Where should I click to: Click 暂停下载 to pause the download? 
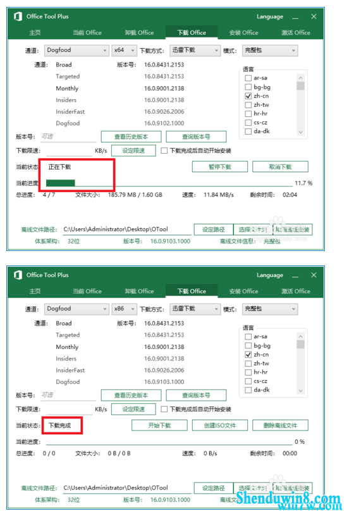[x=220, y=166]
